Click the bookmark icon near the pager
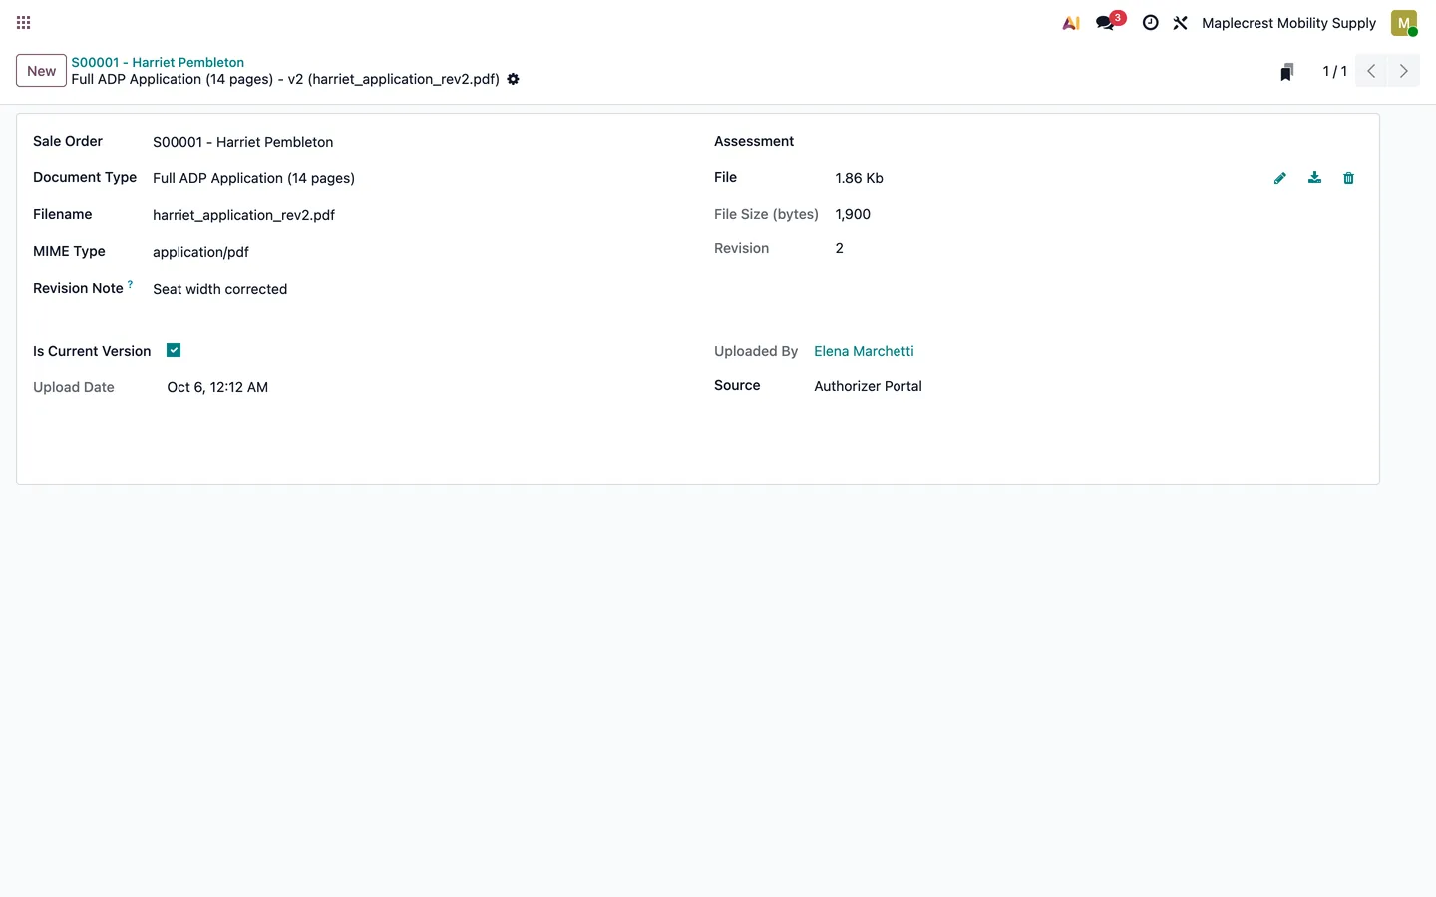1436x897 pixels. pyautogui.click(x=1287, y=72)
